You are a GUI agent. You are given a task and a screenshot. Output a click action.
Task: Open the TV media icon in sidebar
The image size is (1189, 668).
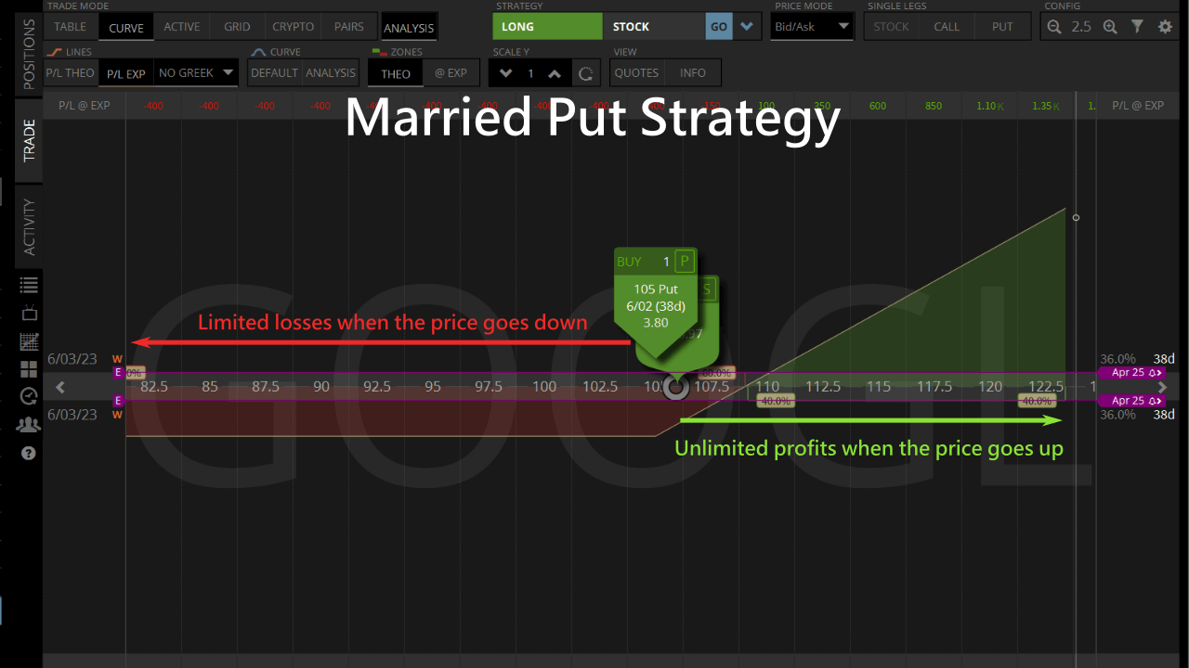point(29,313)
